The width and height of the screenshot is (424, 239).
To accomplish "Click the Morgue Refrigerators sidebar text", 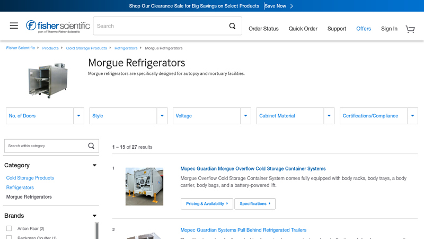I will point(29,197).
